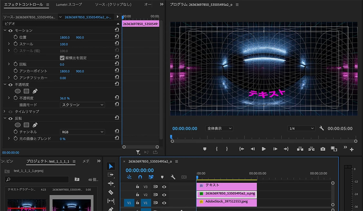Screen dimensions: 363x211
Task: Open the Program monitor panel menu
Action: 237,5
